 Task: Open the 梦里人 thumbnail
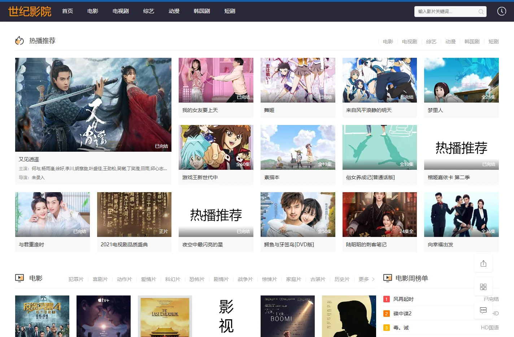(x=461, y=80)
